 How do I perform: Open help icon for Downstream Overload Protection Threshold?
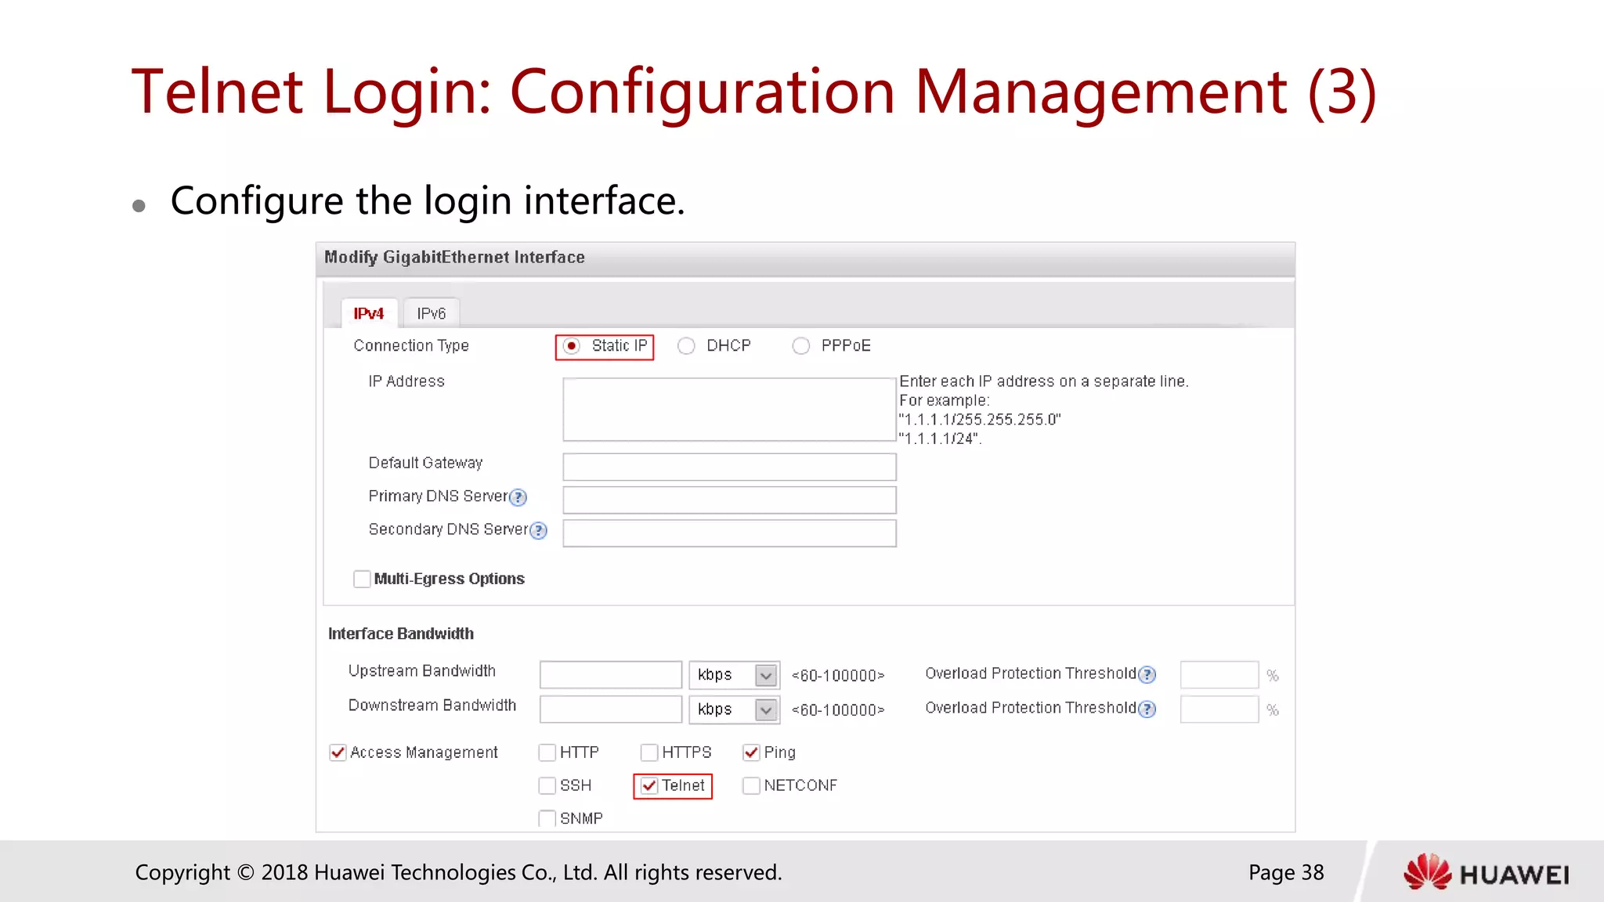tap(1147, 709)
